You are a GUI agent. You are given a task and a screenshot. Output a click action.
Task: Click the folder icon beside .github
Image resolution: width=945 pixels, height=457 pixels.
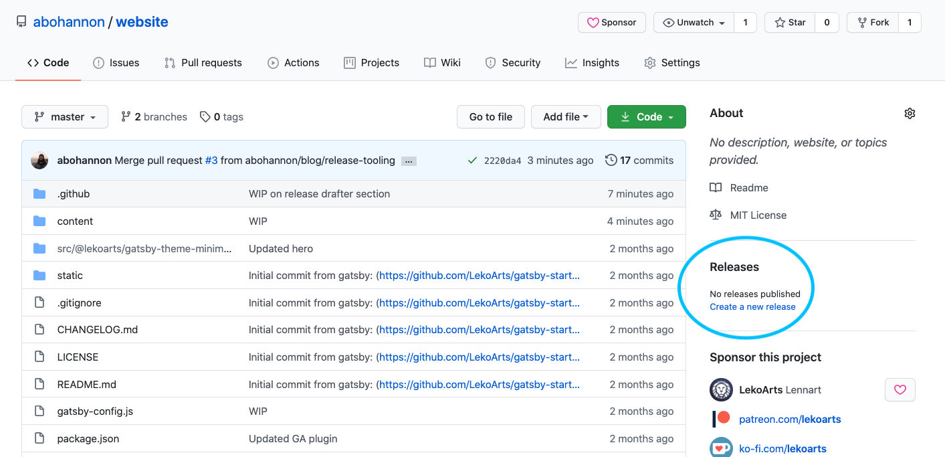(x=39, y=193)
